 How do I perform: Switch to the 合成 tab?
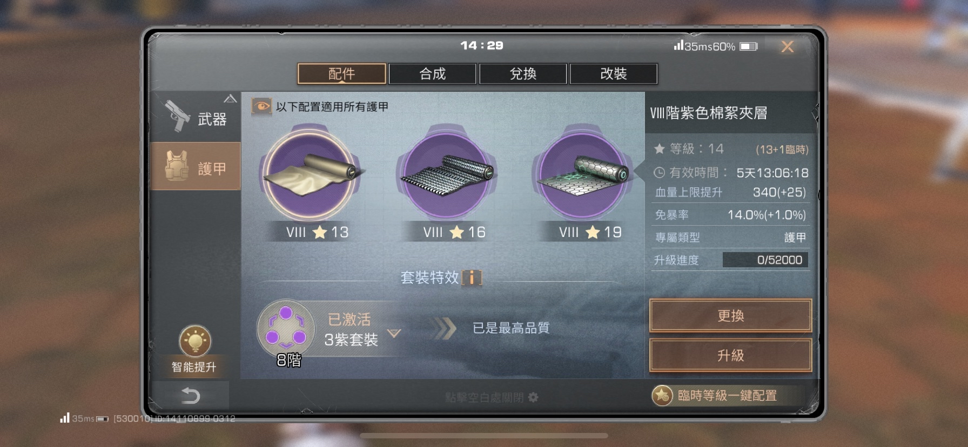pyautogui.click(x=432, y=74)
